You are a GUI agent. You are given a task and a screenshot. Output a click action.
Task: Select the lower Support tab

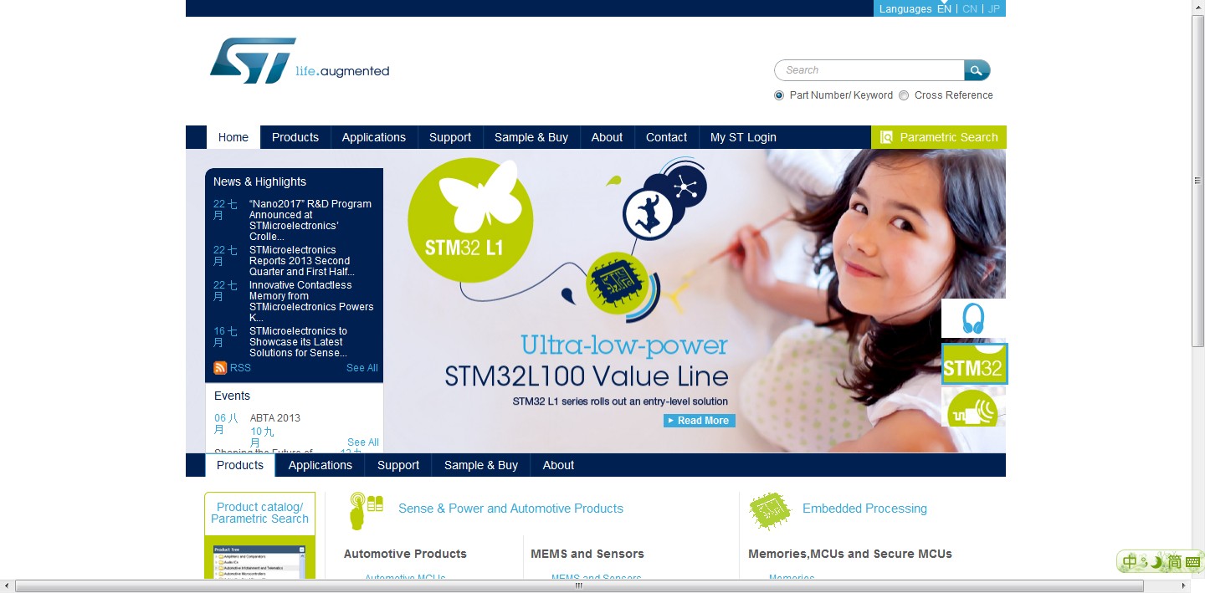pos(398,465)
